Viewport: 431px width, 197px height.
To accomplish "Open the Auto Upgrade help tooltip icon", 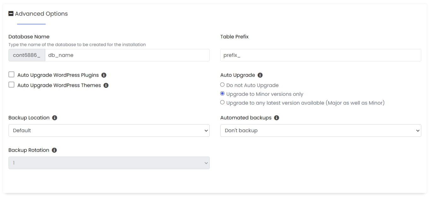I will click(260, 75).
